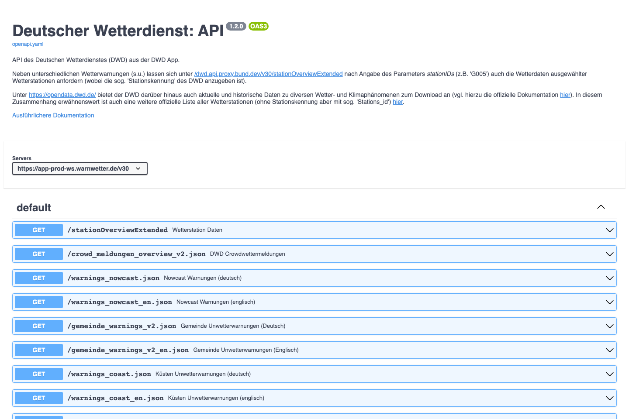Click the GET badge next to /warnings_coast.json
Image resolution: width=629 pixels, height=419 pixels.
pos(38,374)
